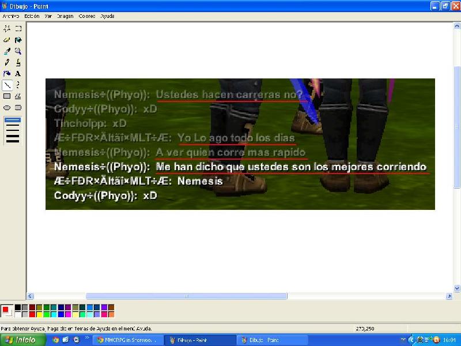Click the chat line 'Yo Lo ago todo los dias'

click(236, 138)
